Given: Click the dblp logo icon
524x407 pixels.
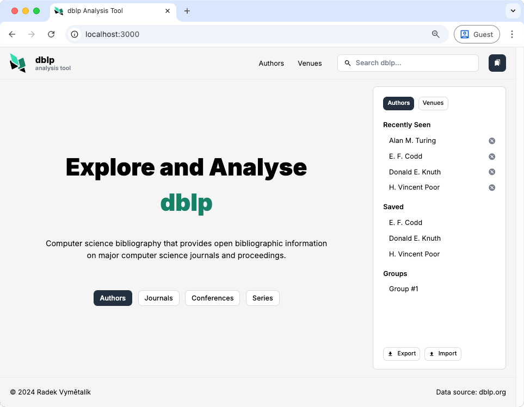Looking at the screenshot, I should click(x=18, y=63).
